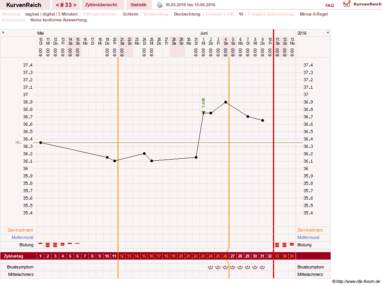Click the 36.35 data point on May 10
The width and height of the screenshot is (382, 286).
pos(40,143)
